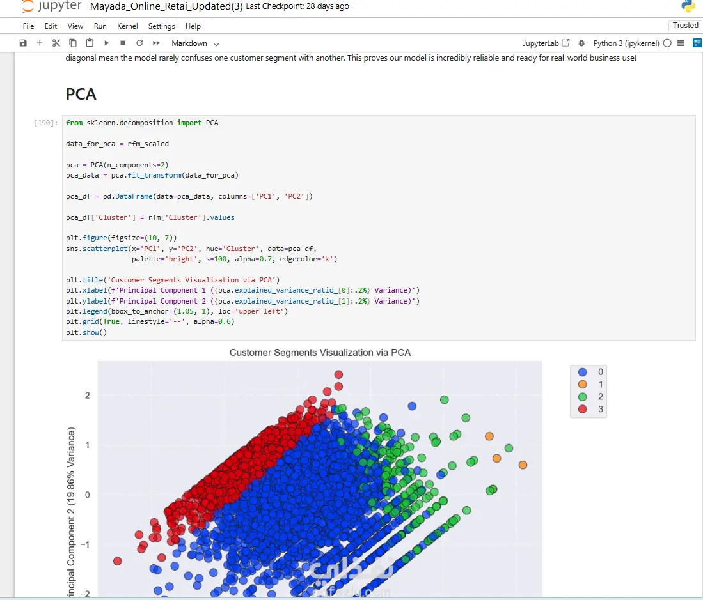The image size is (703, 600).
Task: Switch kernel via Python 3 (ipykernel)
Action: click(x=626, y=43)
